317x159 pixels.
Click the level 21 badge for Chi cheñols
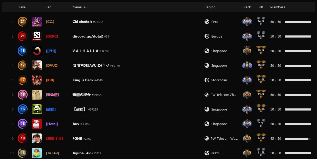point(23,22)
